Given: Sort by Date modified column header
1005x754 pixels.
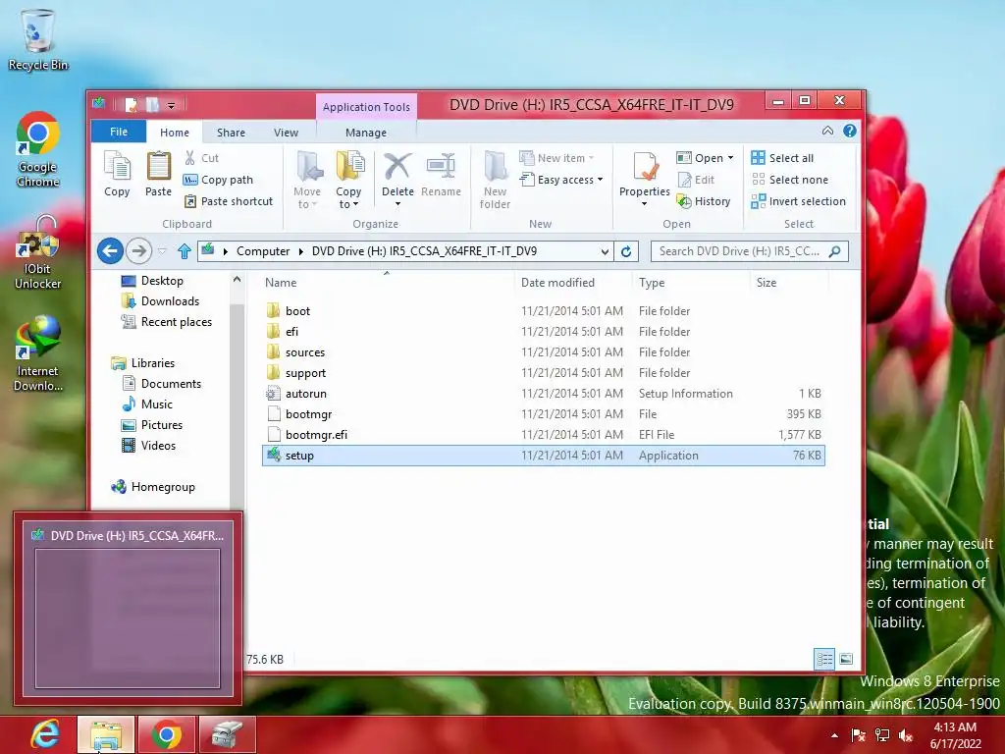Looking at the screenshot, I should (x=572, y=282).
